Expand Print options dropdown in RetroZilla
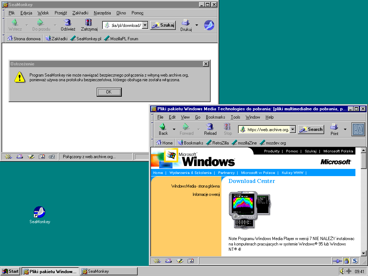368x276 pixels. click(x=345, y=129)
